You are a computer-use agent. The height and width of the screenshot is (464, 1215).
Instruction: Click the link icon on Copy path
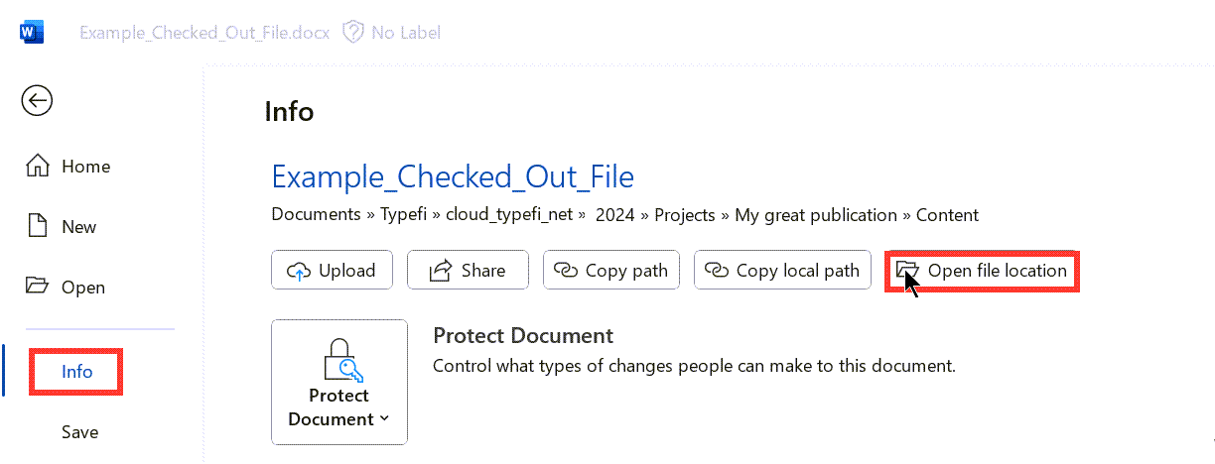(x=567, y=271)
